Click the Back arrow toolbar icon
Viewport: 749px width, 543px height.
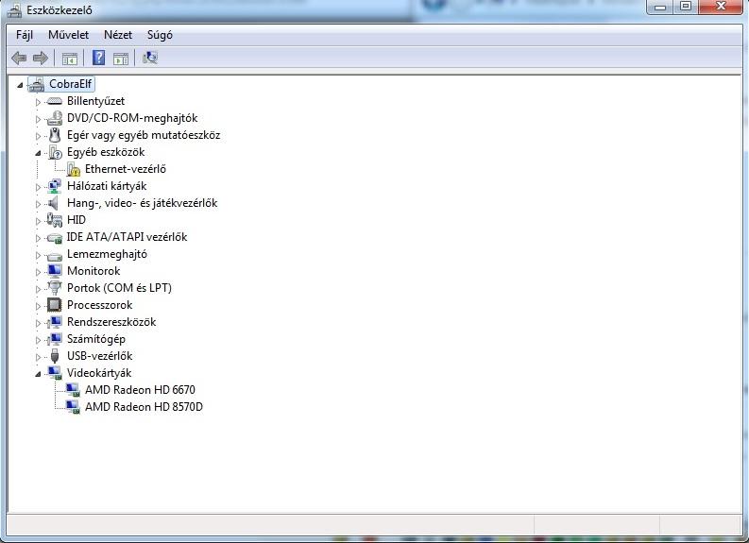click(x=19, y=59)
